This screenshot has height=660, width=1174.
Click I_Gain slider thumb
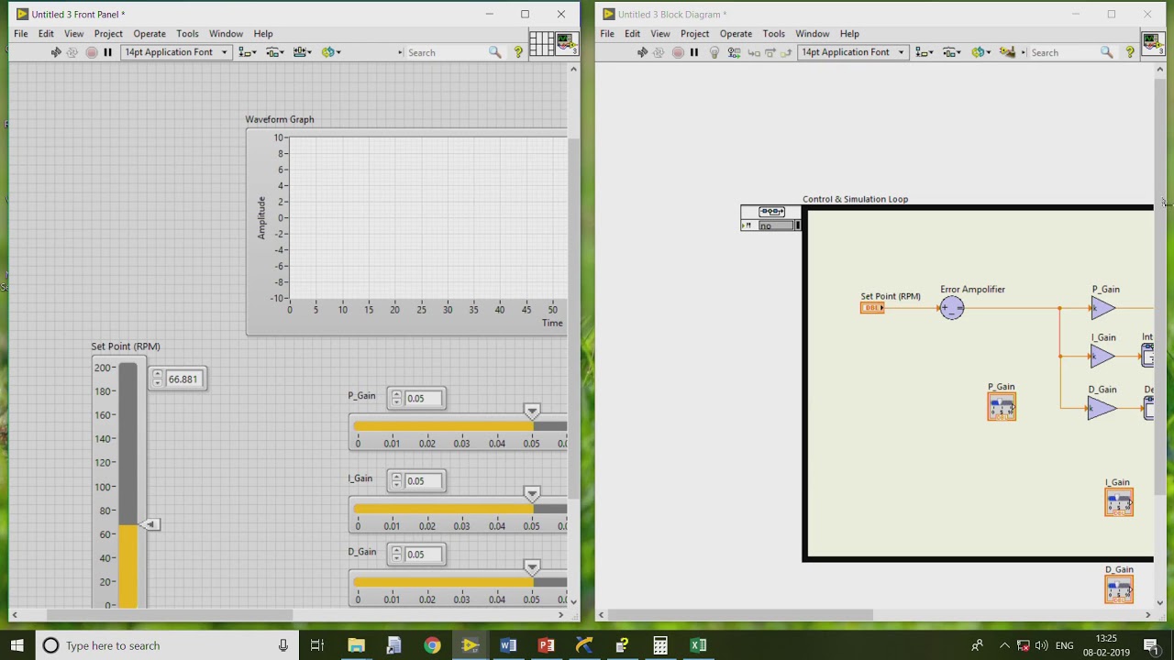(532, 494)
